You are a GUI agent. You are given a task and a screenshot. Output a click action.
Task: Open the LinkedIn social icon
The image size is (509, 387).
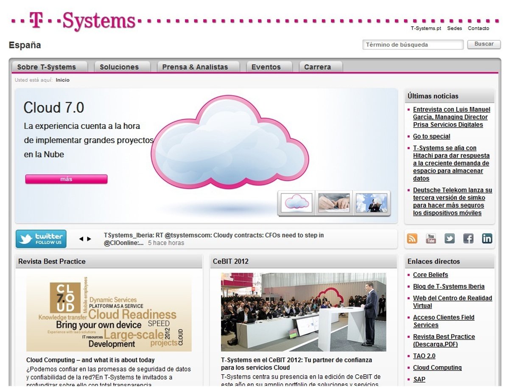(x=487, y=238)
